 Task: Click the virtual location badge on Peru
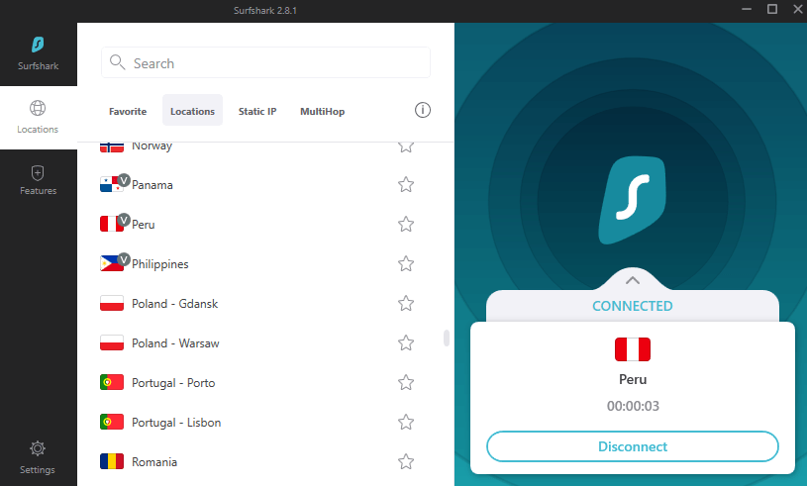tap(124, 220)
